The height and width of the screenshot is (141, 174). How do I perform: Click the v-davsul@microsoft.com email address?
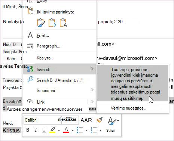pos(127,58)
